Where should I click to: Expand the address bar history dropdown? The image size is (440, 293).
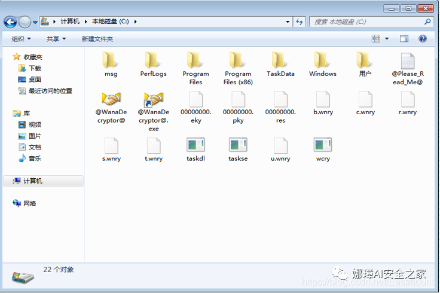tap(288, 22)
